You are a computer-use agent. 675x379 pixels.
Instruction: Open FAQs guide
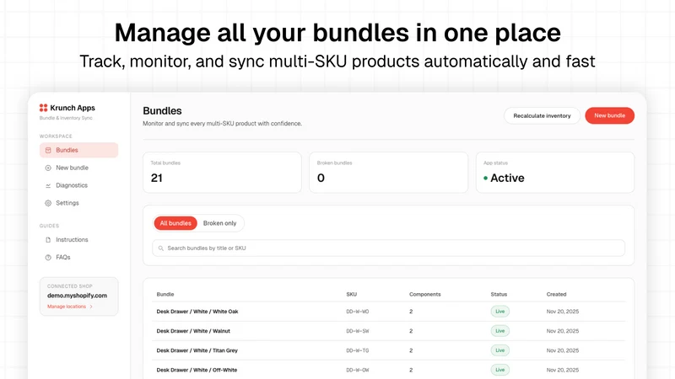coord(78,257)
